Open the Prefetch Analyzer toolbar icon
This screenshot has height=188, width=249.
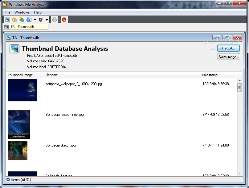[x=14, y=20]
